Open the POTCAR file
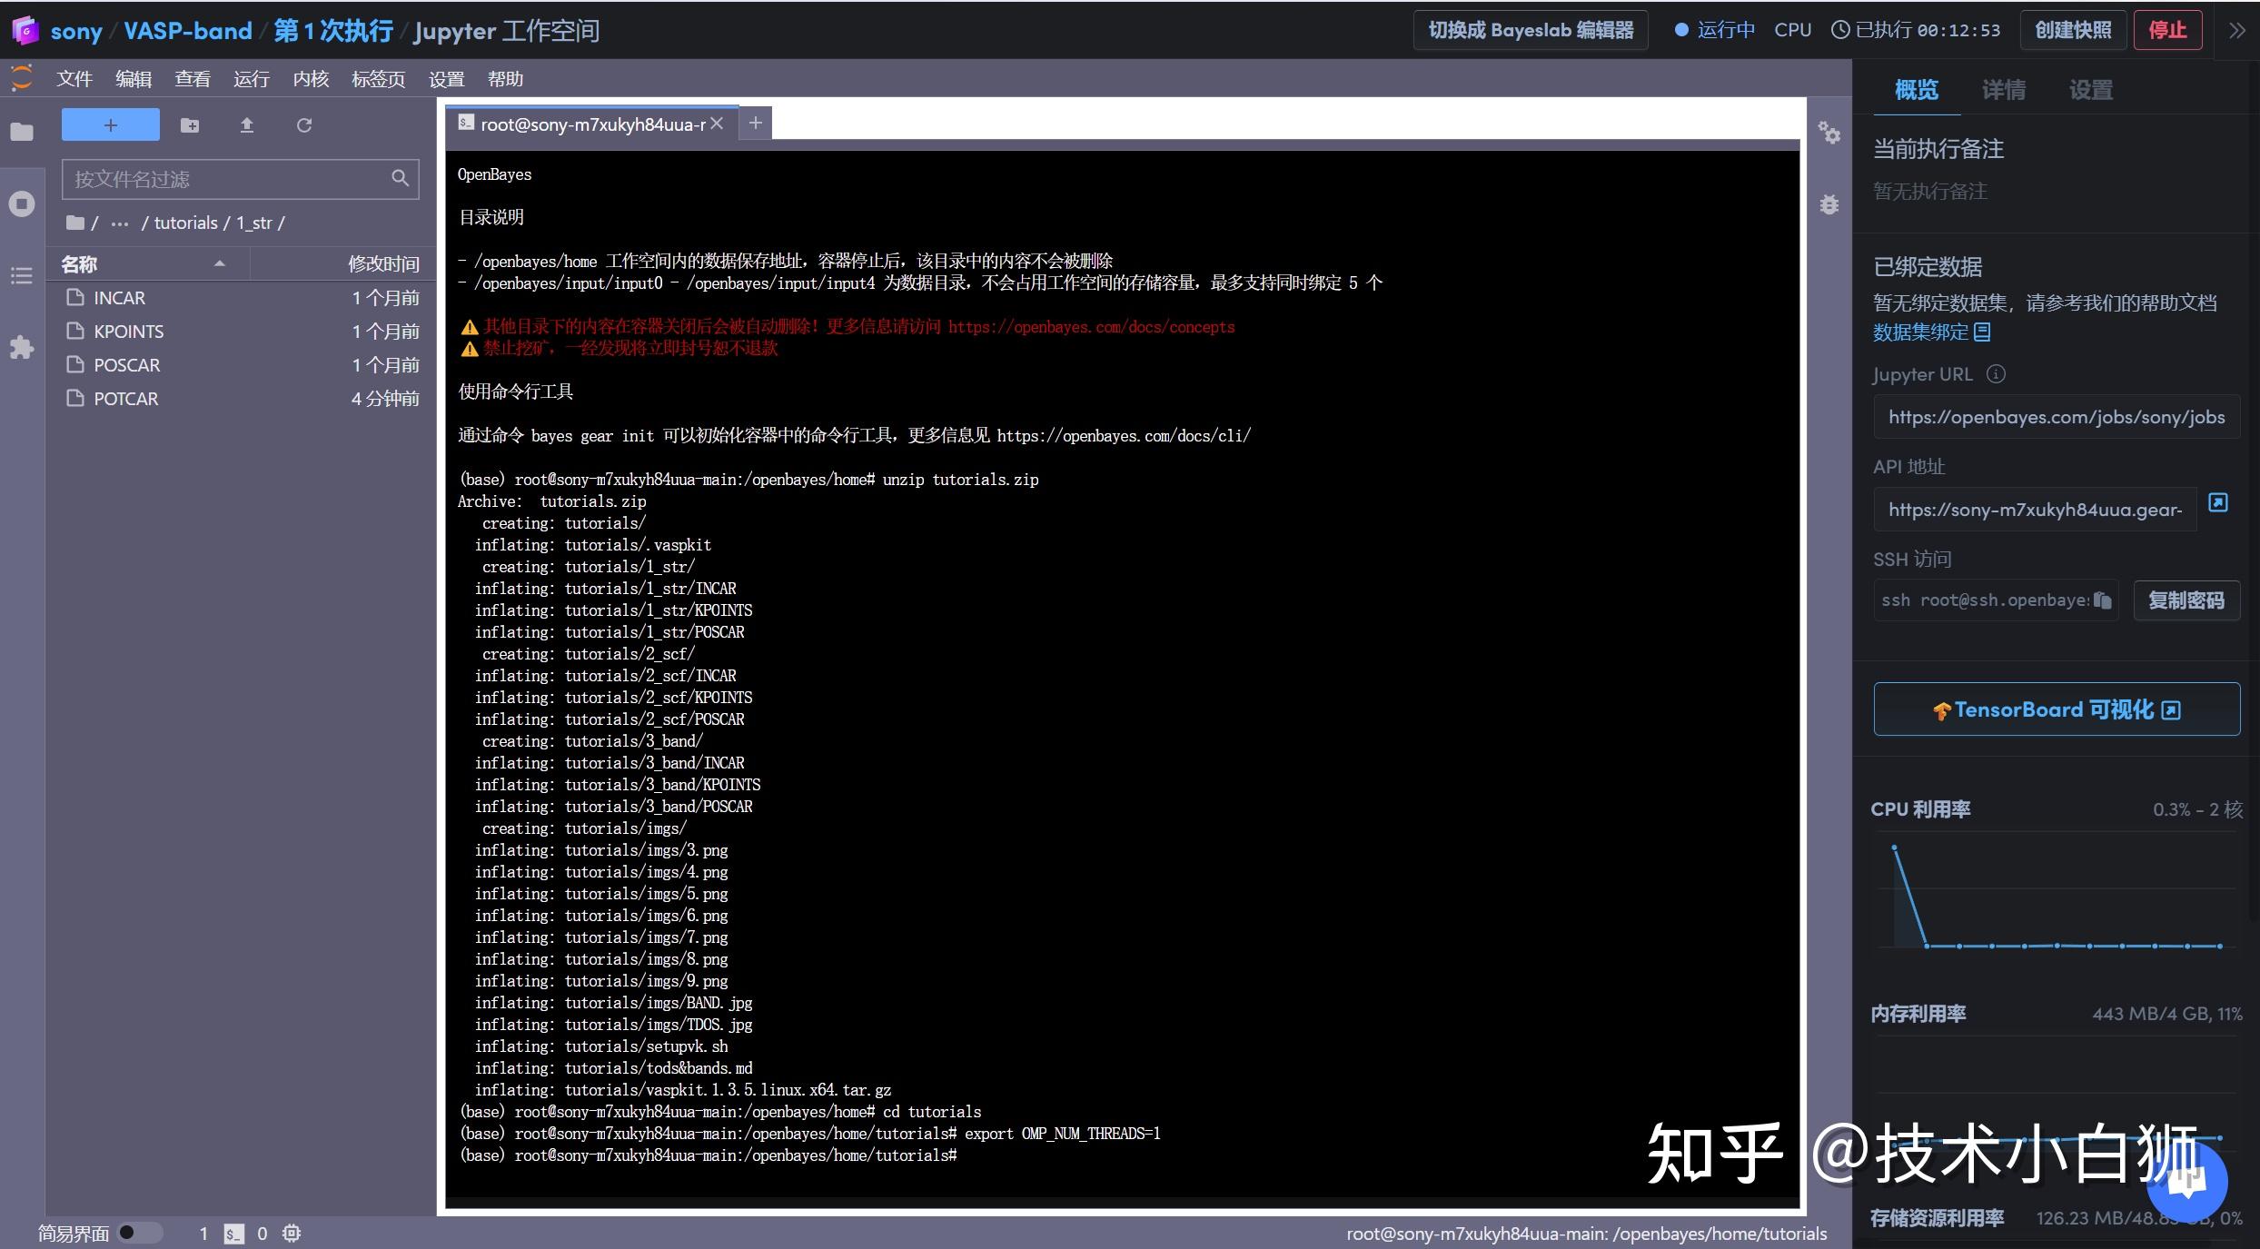 click(x=125, y=399)
